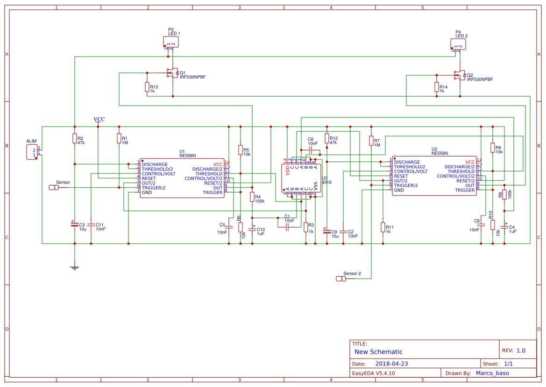Click the Sensor 2 label text

pyautogui.click(x=352, y=273)
